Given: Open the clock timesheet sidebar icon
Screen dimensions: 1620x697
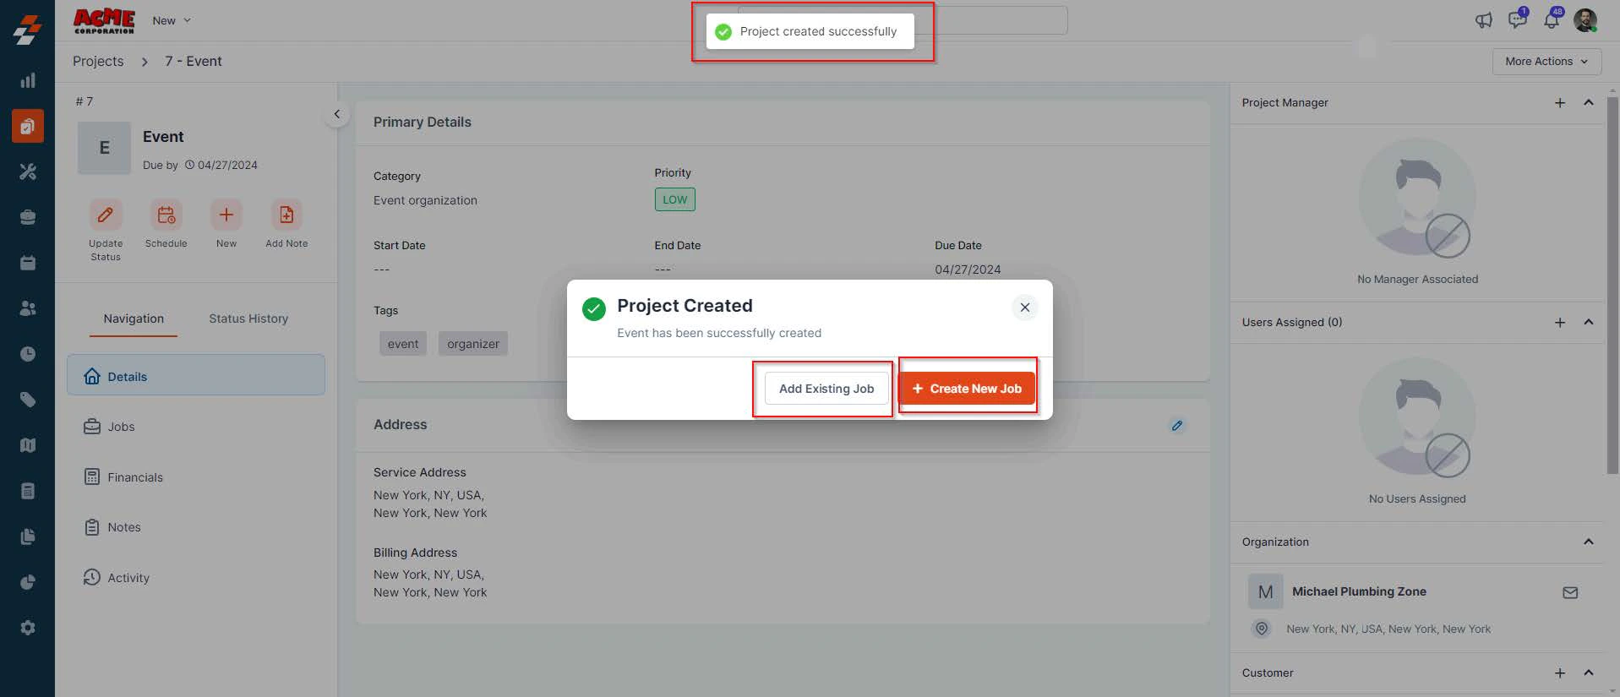Looking at the screenshot, I should [x=28, y=354].
